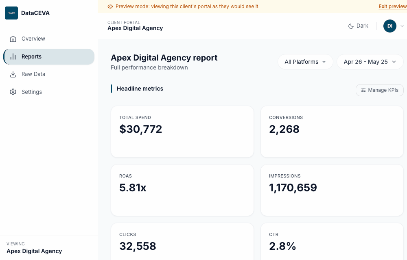
Task: Open the Apr 26 - May 25 date range
Action: pos(370,62)
